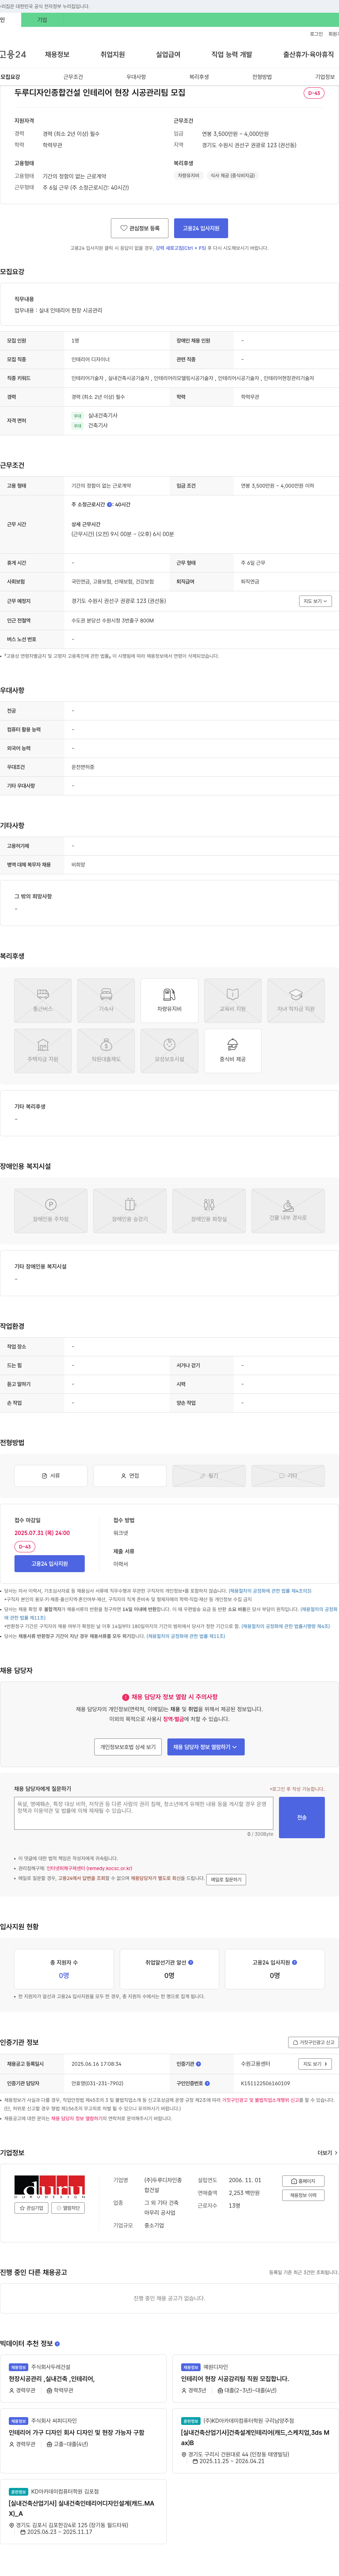This screenshot has height=2576, width=339.
Task: Click the 차량유지비 benefit icon
Action: [169, 1000]
